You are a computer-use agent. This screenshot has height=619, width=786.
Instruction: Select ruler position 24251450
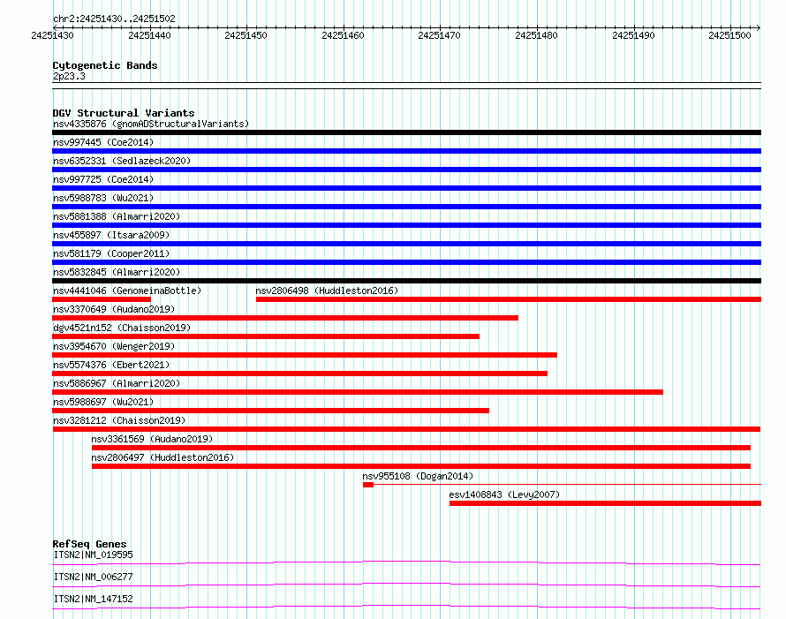pyautogui.click(x=246, y=35)
